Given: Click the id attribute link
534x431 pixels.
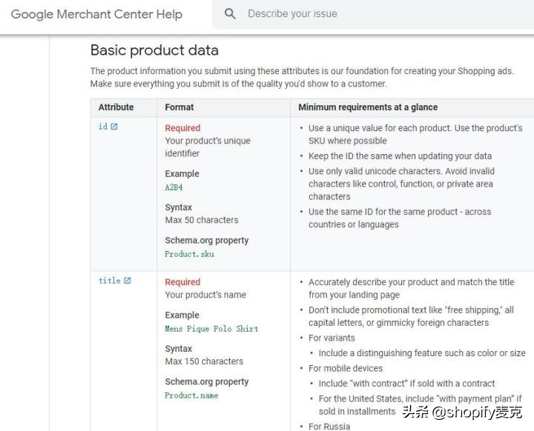Looking at the screenshot, I should coord(102,127).
